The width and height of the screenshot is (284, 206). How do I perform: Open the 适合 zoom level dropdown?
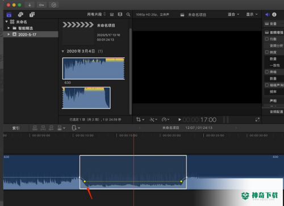(233, 14)
